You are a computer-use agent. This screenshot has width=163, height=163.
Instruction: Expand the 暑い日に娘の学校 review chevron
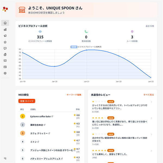point(151,118)
